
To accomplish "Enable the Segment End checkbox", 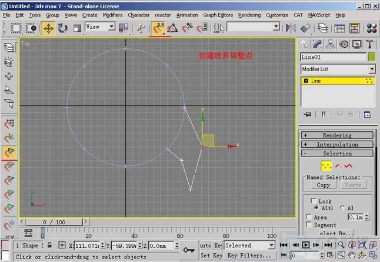I will click(309, 224).
